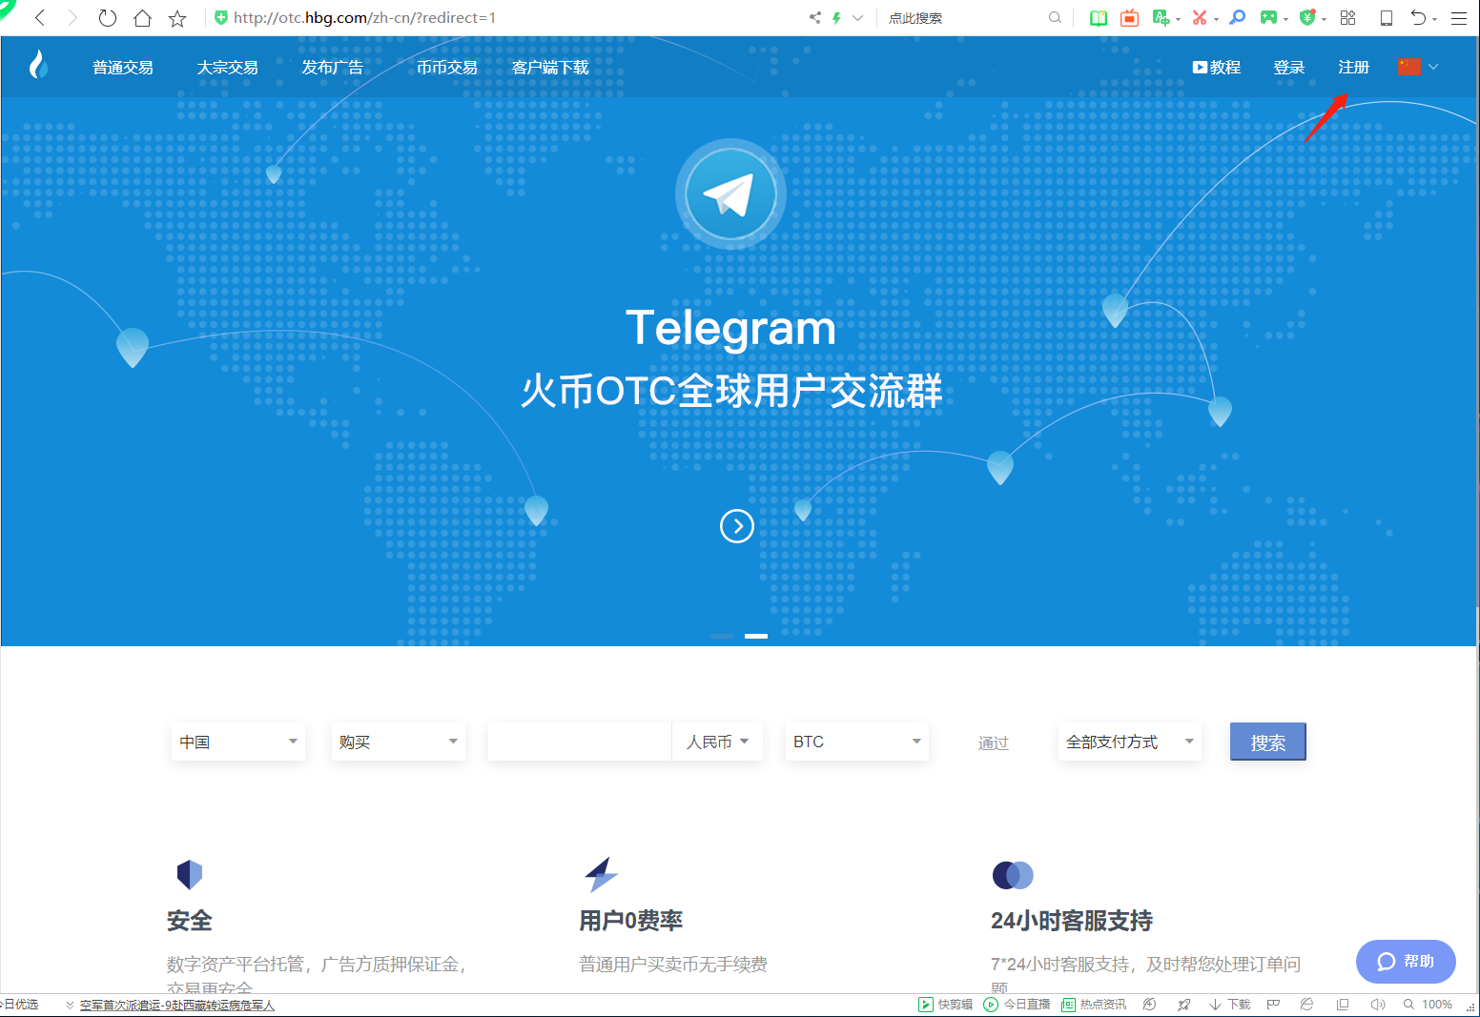The width and height of the screenshot is (1480, 1017).
Task: Expand the dropdown arrow beside scissors icon
Action: point(1217,19)
